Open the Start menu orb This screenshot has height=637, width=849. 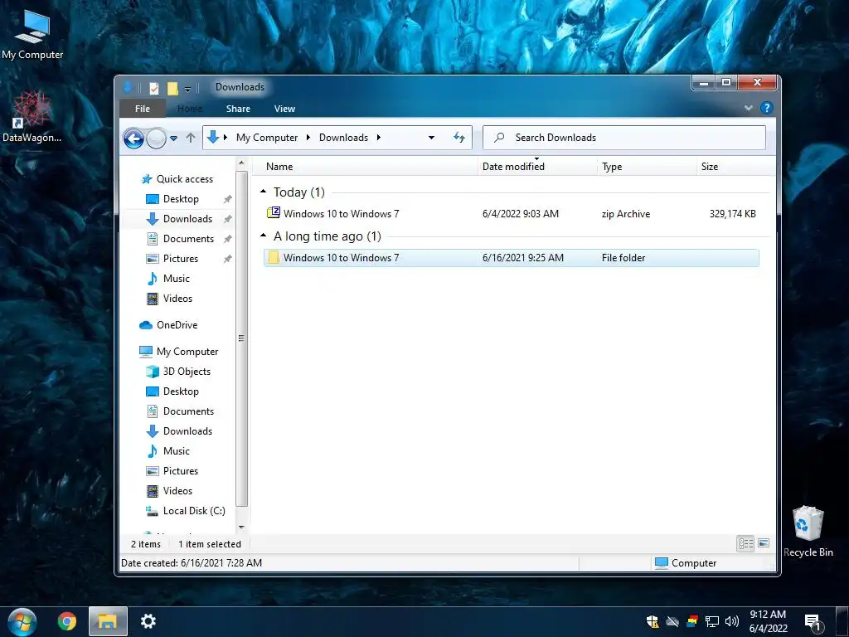22,621
